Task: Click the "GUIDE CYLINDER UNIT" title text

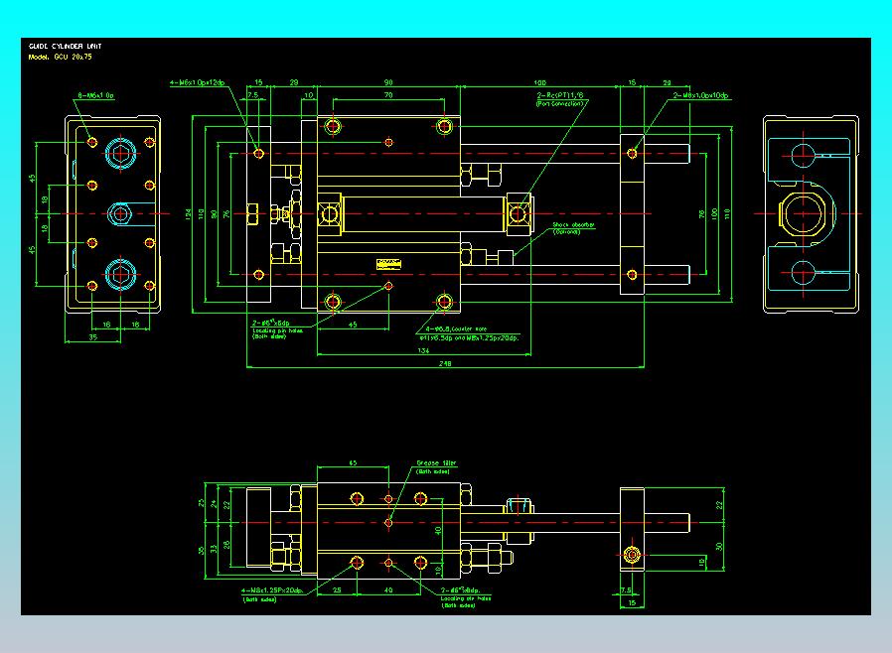Action: [65, 46]
